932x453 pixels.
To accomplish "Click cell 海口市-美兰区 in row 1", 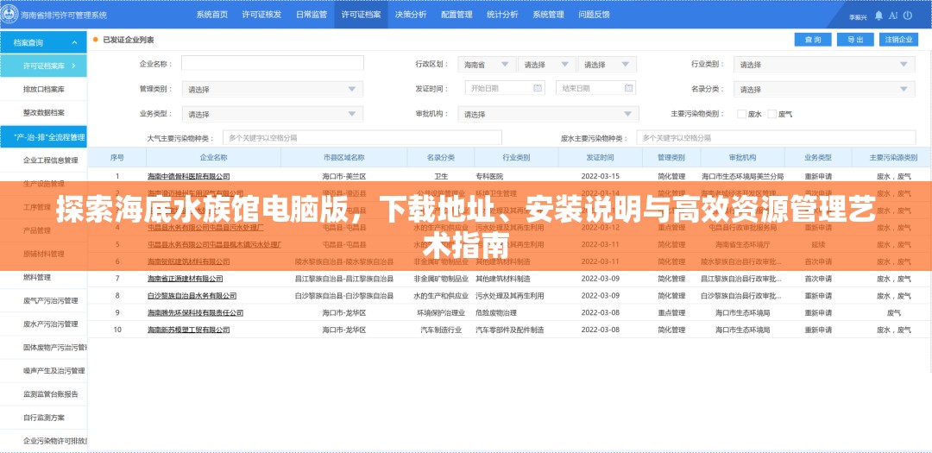I will 344,177.
